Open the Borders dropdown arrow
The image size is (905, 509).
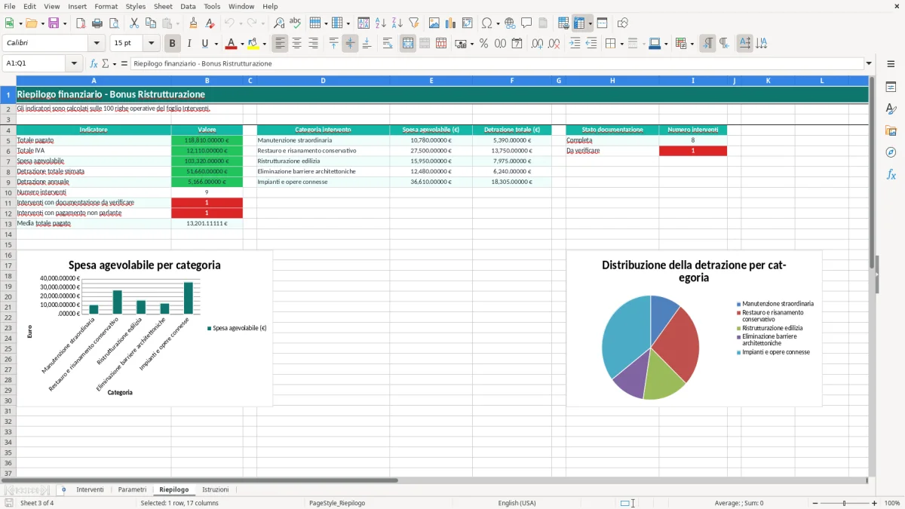tap(621, 44)
